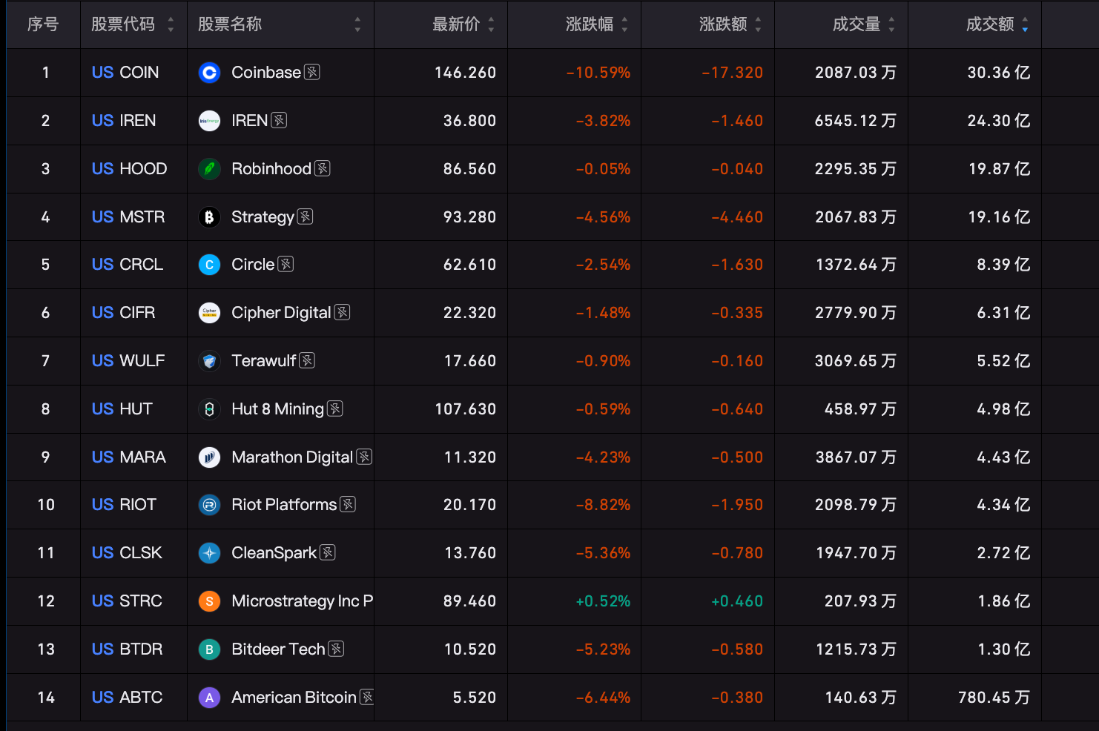Open the US COIN ticker link
The height and width of the screenshot is (731, 1099).
pyautogui.click(x=125, y=73)
